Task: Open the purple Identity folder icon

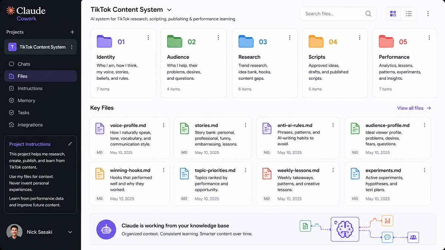Action: [104, 41]
